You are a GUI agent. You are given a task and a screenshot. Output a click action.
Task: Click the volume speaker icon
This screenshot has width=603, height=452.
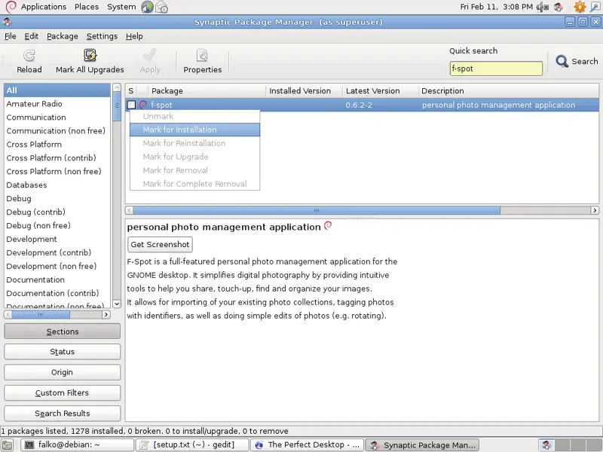coord(543,7)
